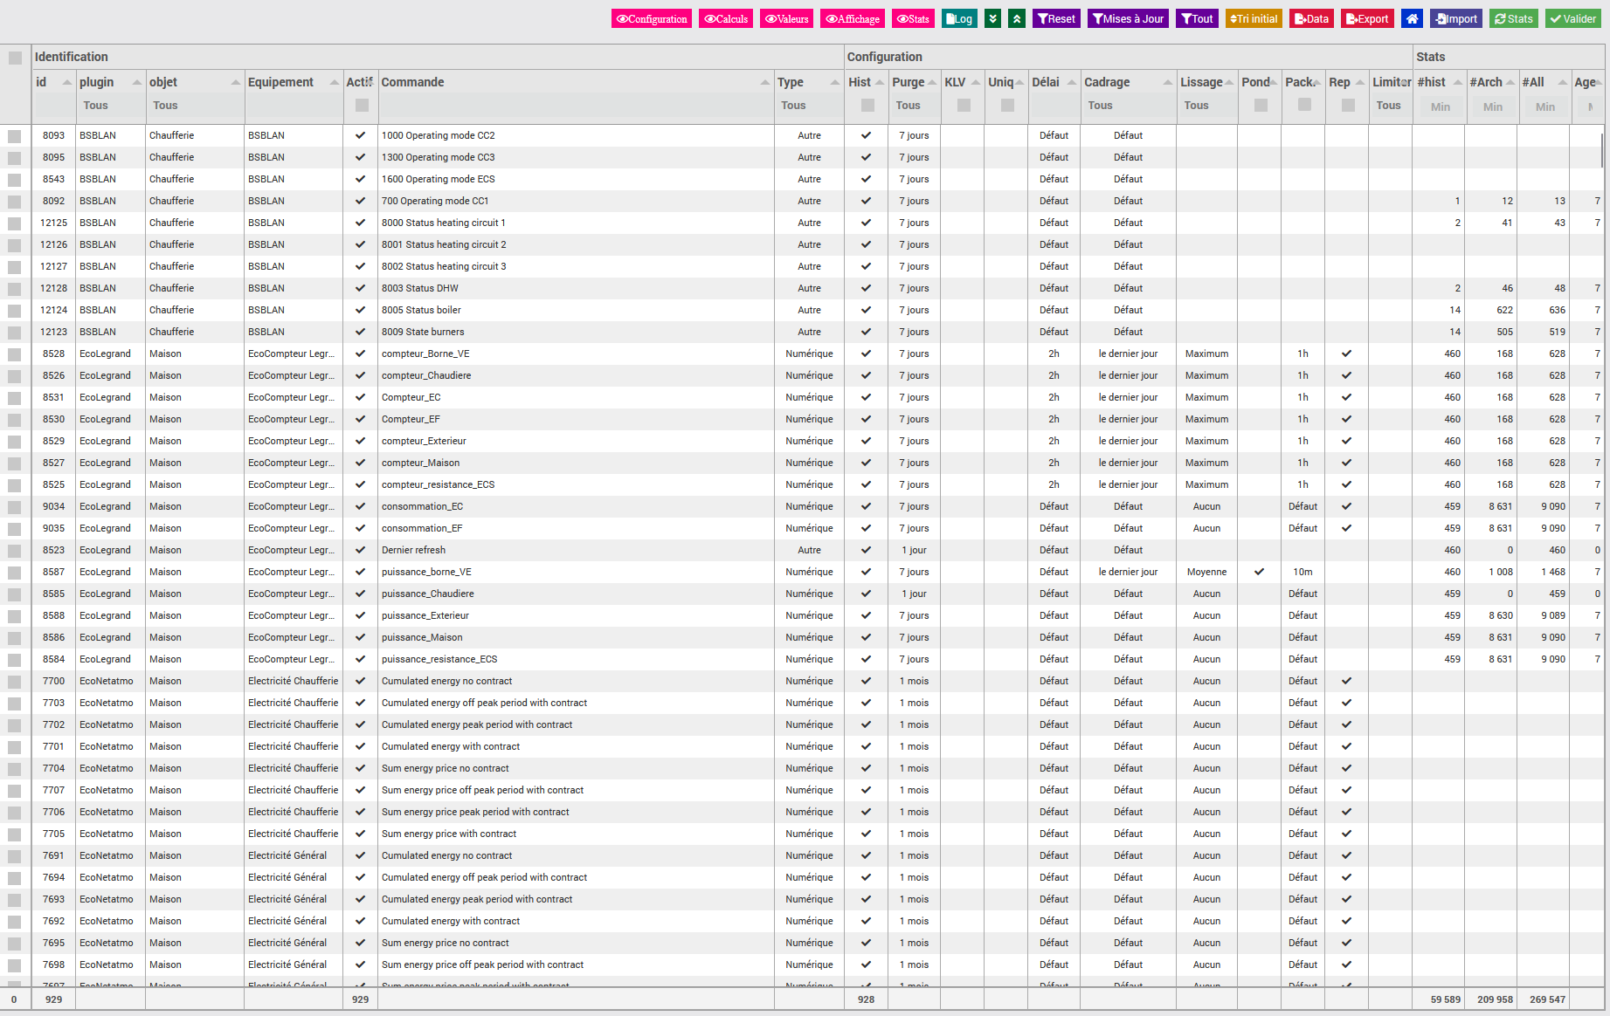Screen dimensions: 1610x1016
Task: Toggle the pink Stats columns view
Action: coord(913,18)
